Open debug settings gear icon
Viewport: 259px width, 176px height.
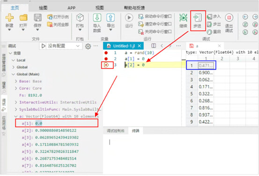tap(88, 46)
